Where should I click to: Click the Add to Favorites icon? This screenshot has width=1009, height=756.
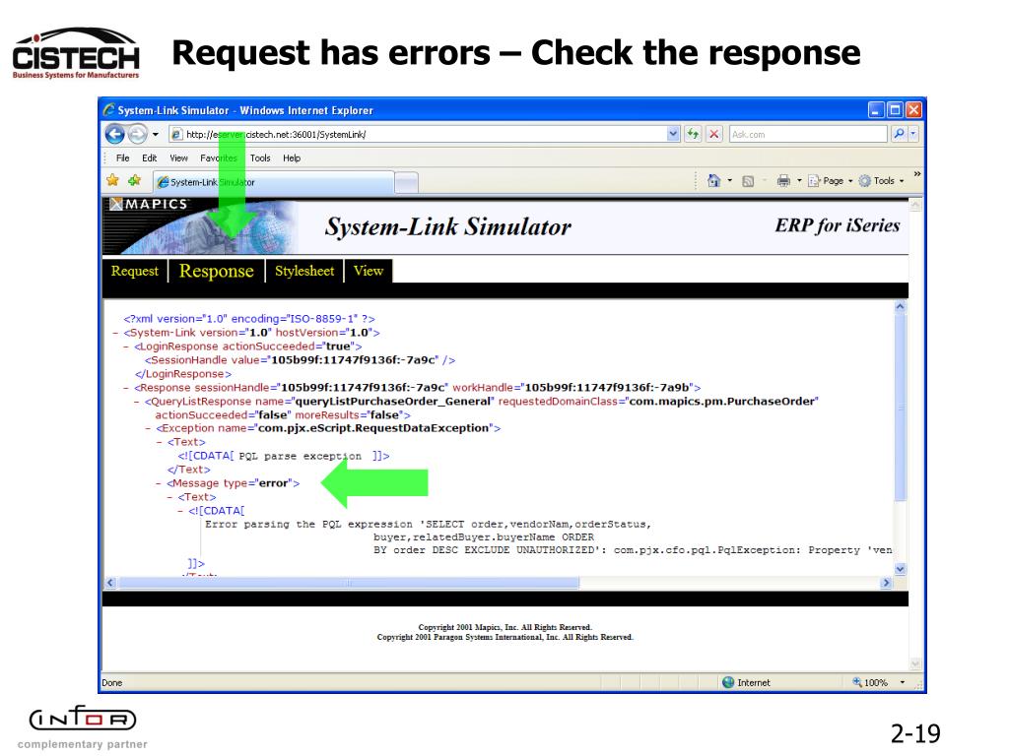pos(134,181)
